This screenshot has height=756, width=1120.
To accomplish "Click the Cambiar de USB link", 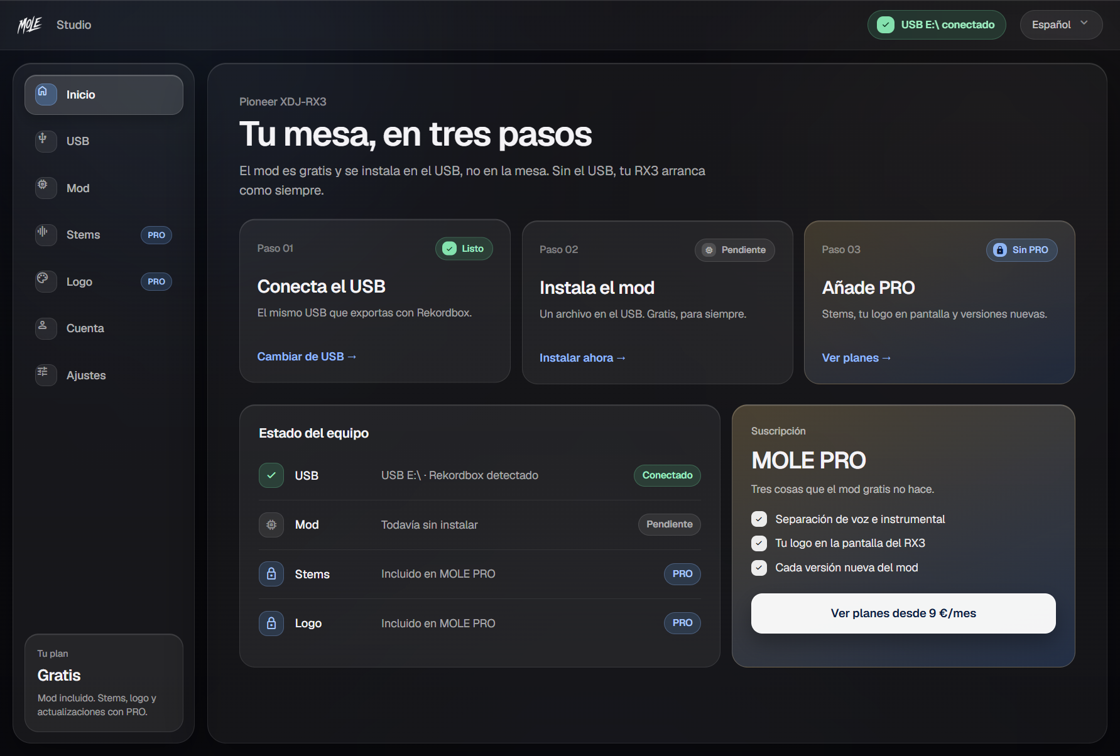I will tap(307, 357).
